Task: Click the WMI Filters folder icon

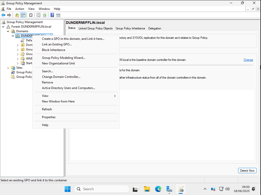Action: 23,59
